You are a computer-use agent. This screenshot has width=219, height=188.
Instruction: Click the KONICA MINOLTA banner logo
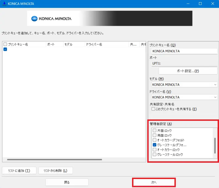click(x=51, y=19)
